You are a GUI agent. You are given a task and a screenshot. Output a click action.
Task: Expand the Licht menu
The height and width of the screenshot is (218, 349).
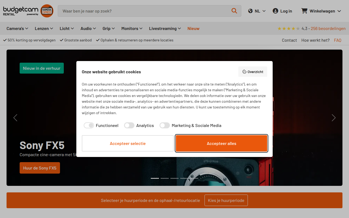[x=67, y=28]
